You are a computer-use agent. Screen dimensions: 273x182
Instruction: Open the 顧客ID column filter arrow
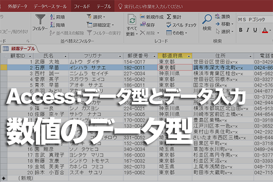(30, 56)
